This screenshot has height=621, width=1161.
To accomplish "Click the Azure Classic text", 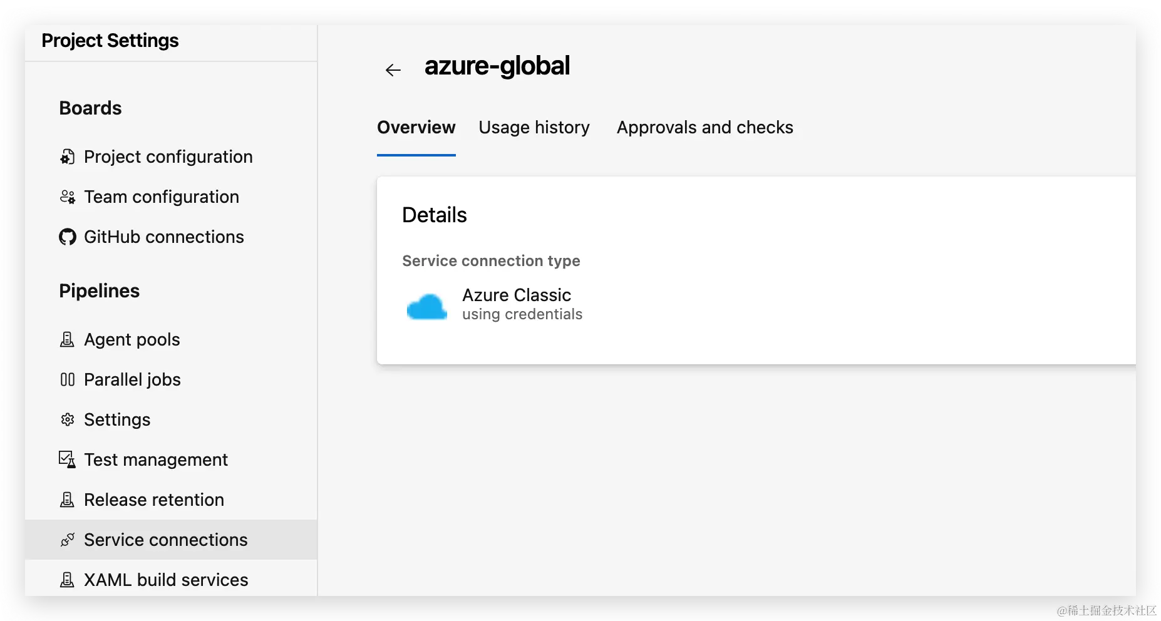I will click(517, 295).
